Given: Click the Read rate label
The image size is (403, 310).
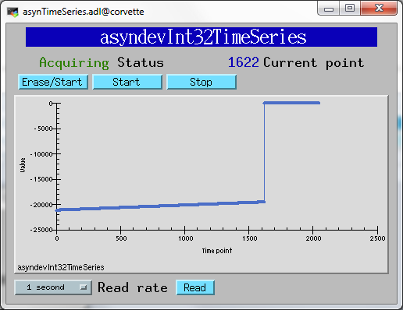Looking at the screenshot, I should tap(133, 287).
